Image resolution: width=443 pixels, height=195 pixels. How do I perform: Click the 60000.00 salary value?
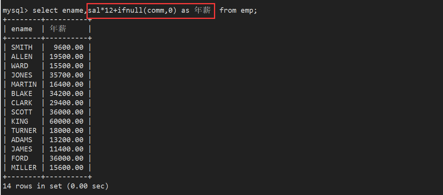tap(66, 121)
